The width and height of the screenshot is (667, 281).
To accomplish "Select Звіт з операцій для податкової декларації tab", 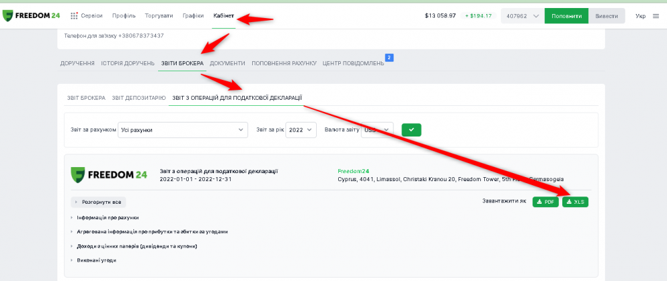I will [235, 98].
